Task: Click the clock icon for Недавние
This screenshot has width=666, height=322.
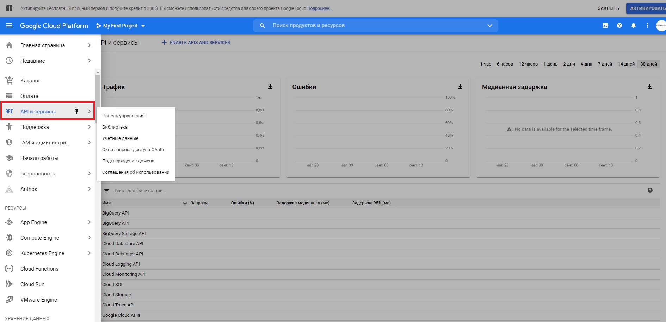Action: pos(10,61)
